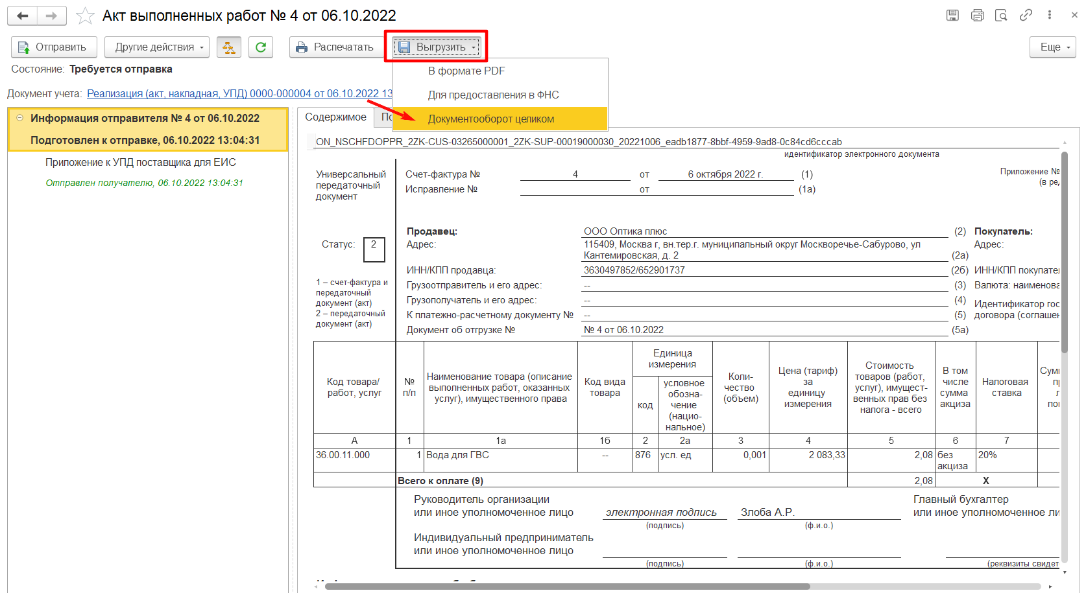Viewport: 1086px width, 593px height.
Task: Click the Распечатать button
Action: point(336,47)
